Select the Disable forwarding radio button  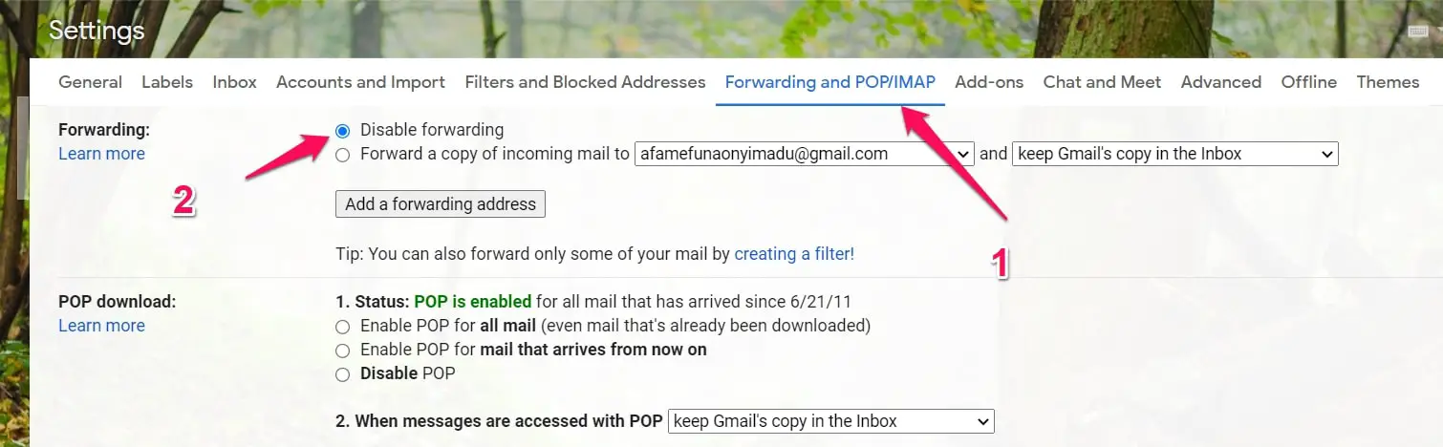[x=342, y=130]
